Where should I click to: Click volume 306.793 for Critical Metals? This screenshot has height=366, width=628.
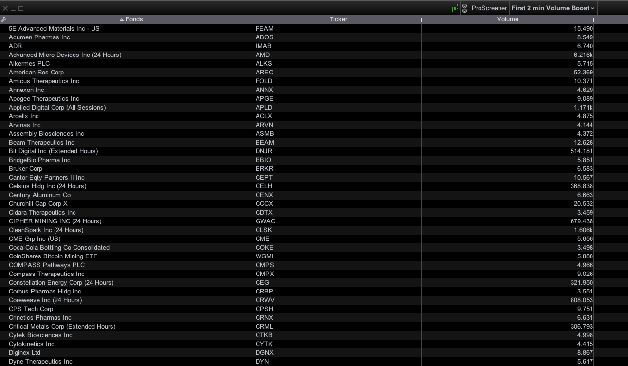coord(581,327)
